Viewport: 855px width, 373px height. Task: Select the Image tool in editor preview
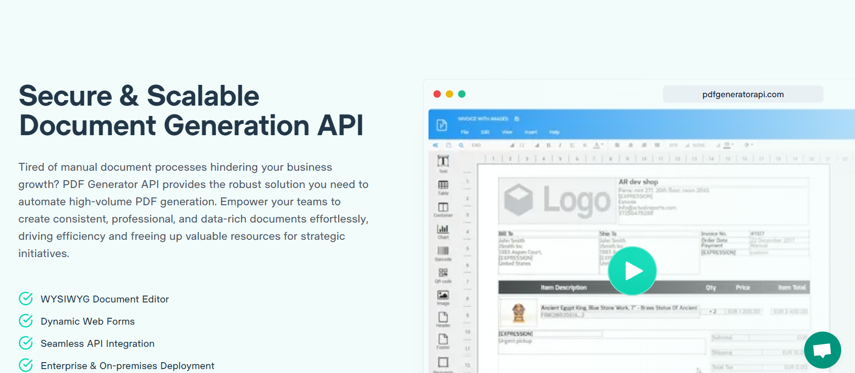click(443, 298)
